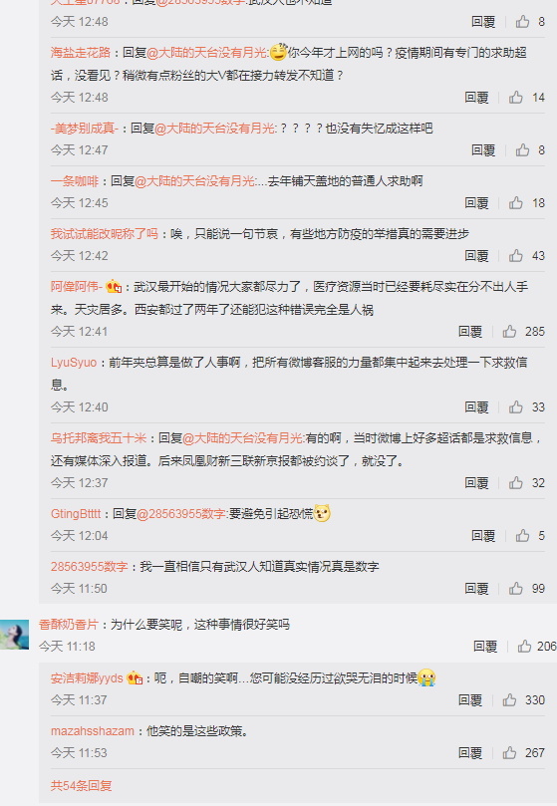Open 香酥奶香片's avatar thumbnail

[x=14, y=635]
